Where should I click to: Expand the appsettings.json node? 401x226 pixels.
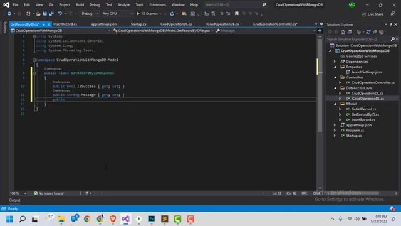(x=335, y=125)
